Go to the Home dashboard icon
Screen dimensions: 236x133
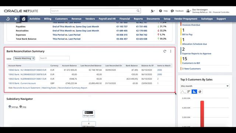click(24, 19)
